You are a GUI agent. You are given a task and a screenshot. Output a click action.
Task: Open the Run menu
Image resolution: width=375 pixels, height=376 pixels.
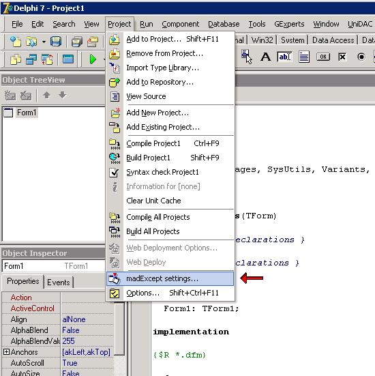tap(146, 24)
